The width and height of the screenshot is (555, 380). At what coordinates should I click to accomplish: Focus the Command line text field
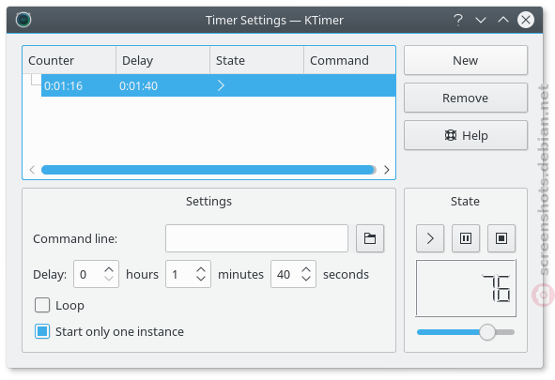pyautogui.click(x=256, y=238)
